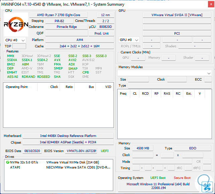Click the CL column header
Screen dimensions: 215x194
[x=135, y=94]
